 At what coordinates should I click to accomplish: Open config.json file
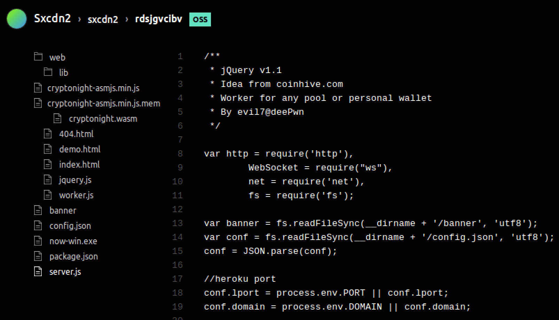click(70, 226)
